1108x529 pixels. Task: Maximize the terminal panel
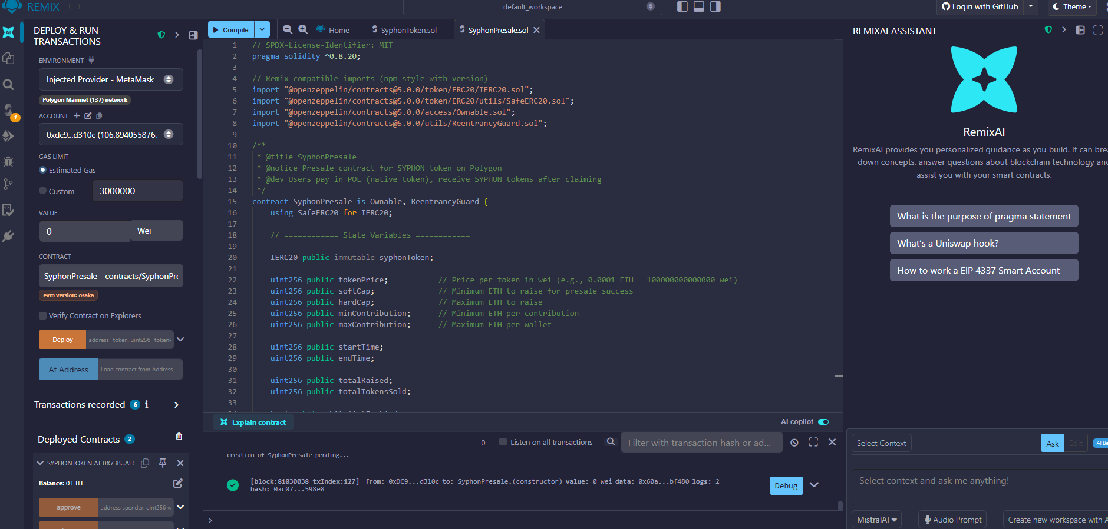click(x=813, y=442)
